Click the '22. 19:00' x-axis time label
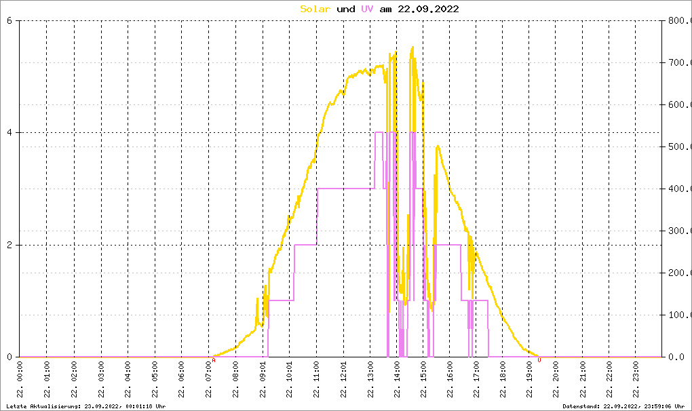This screenshot has width=692, height=411. coord(528,383)
